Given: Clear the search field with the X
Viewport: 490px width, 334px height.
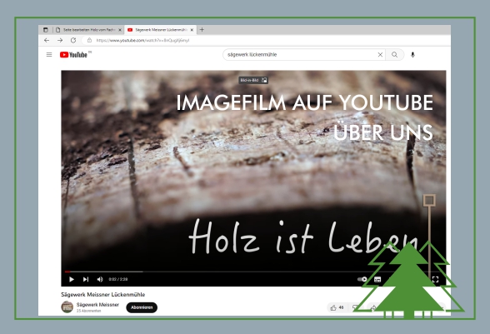Looking at the screenshot, I should point(380,55).
